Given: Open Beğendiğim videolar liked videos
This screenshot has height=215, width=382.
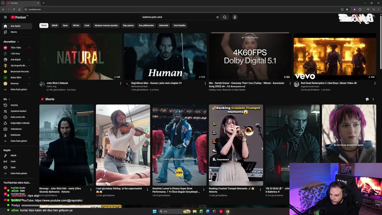Looking at the screenshot, I should click(x=17, y=123).
